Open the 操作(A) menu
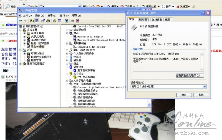222x140 pixels. coord(39,15)
